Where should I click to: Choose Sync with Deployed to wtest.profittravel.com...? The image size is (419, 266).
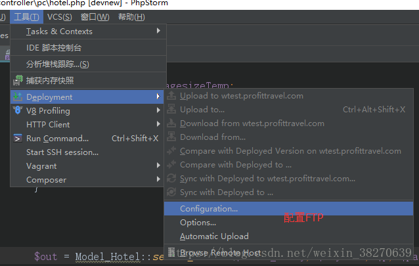pos(288,179)
